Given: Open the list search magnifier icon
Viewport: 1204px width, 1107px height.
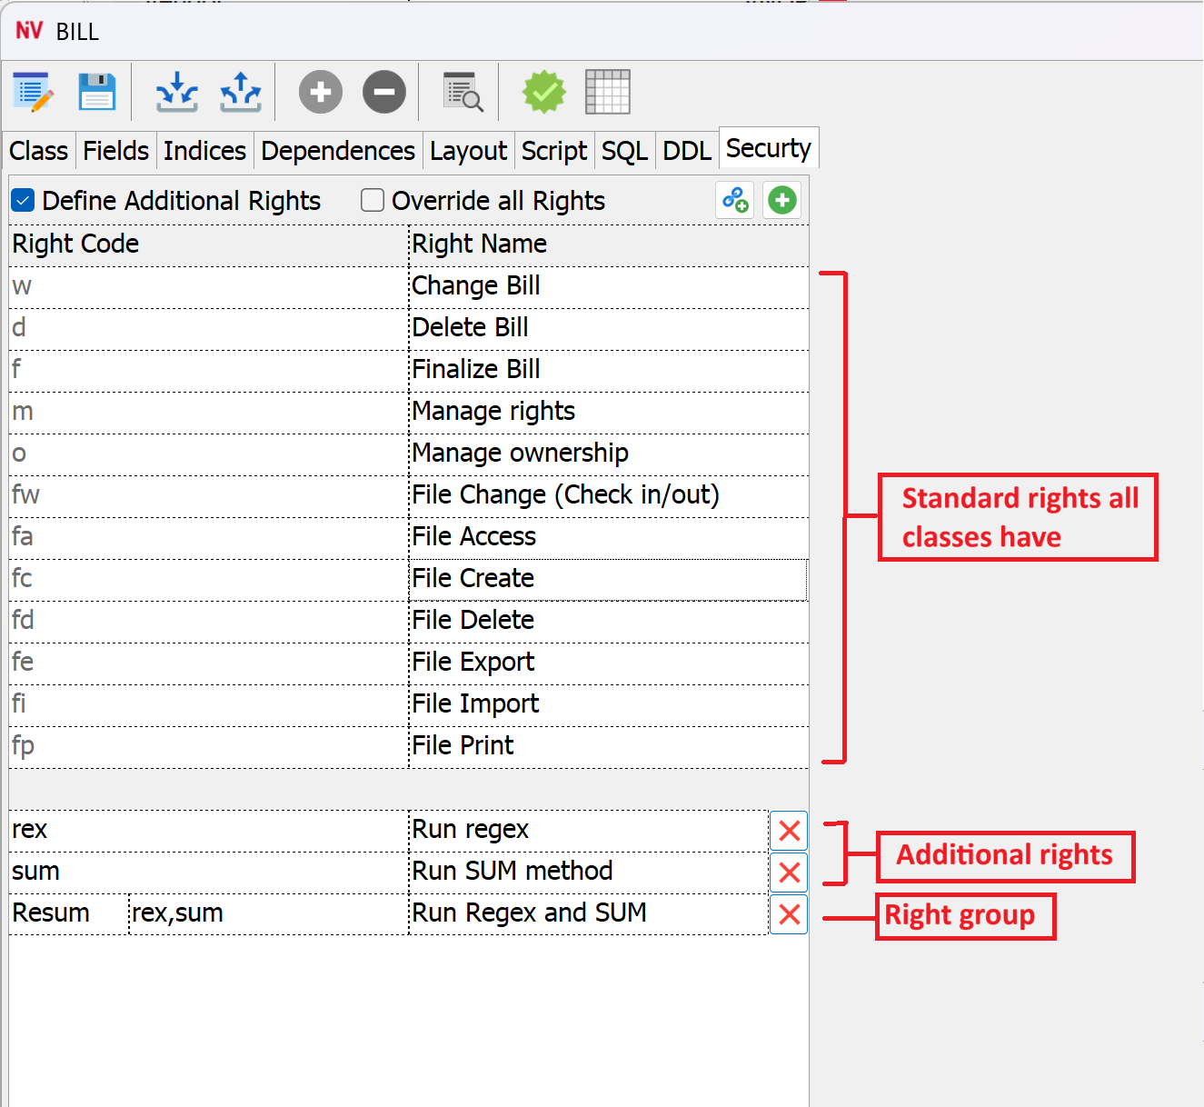Looking at the screenshot, I should pyautogui.click(x=463, y=92).
